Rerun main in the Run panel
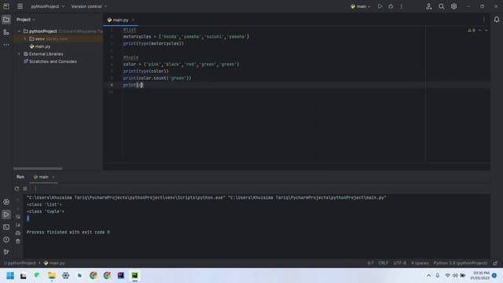503x283 pixels. pos(17,189)
